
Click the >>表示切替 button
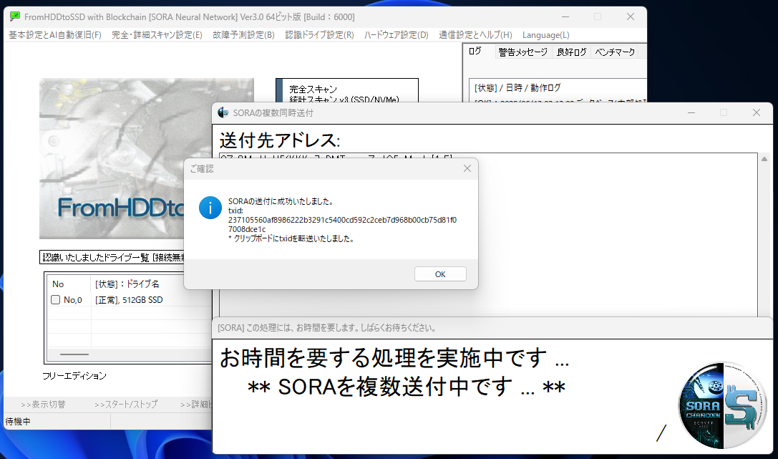[x=43, y=405]
